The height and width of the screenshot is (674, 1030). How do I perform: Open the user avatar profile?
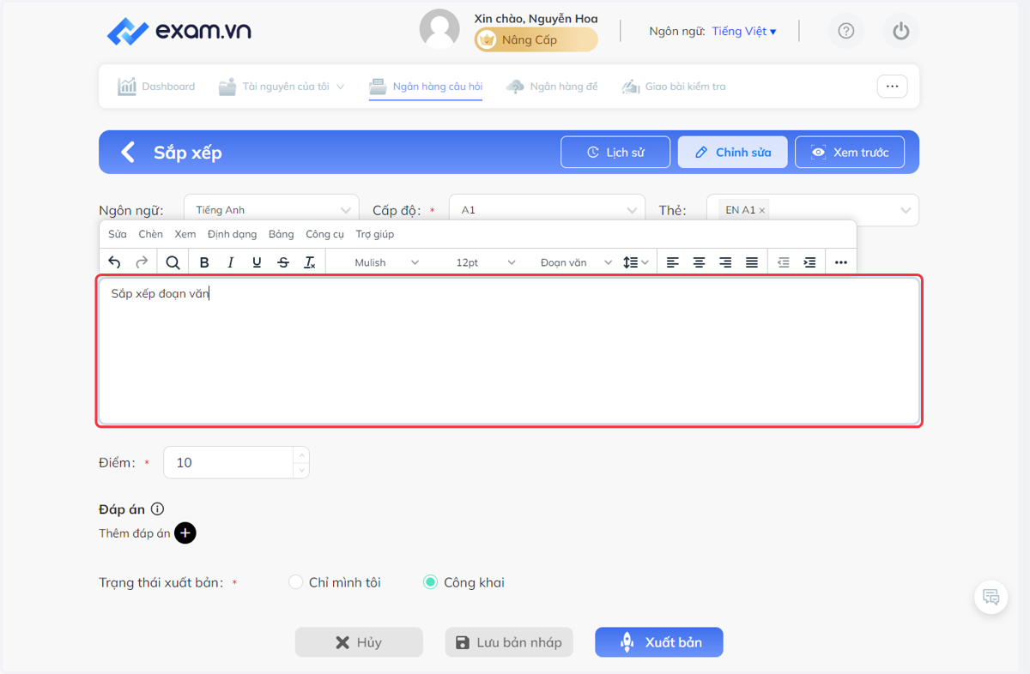(x=439, y=30)
